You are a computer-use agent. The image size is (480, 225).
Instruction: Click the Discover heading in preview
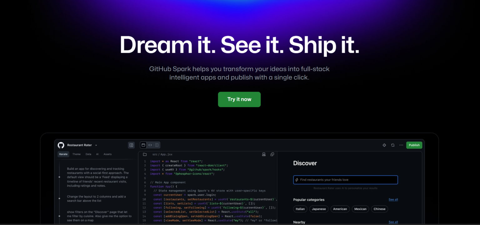click(305, 163)
